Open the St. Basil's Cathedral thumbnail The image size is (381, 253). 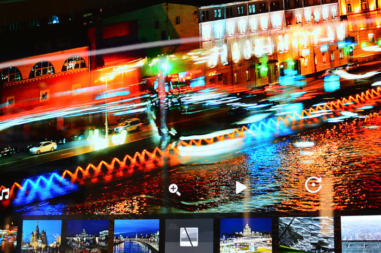(41, 236)
